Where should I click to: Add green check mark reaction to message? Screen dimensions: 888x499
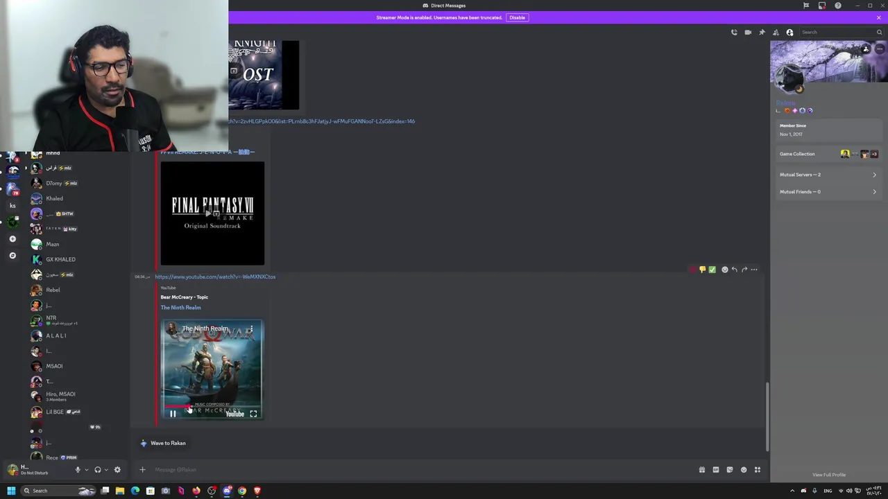[712, 270]
